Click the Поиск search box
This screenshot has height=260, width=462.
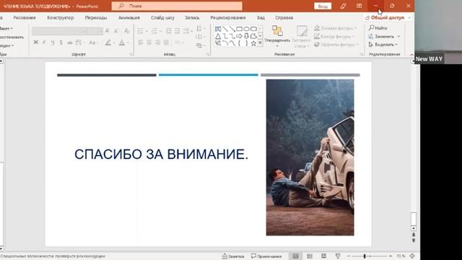click(x=177, y=6)
